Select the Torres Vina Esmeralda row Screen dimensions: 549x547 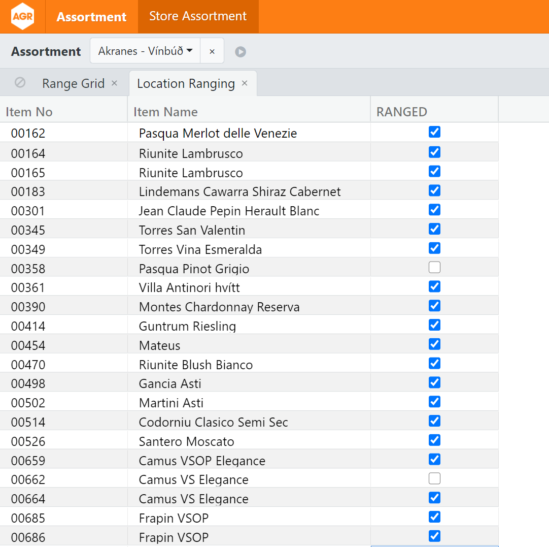pyautogui.click(x=200, y=249)
